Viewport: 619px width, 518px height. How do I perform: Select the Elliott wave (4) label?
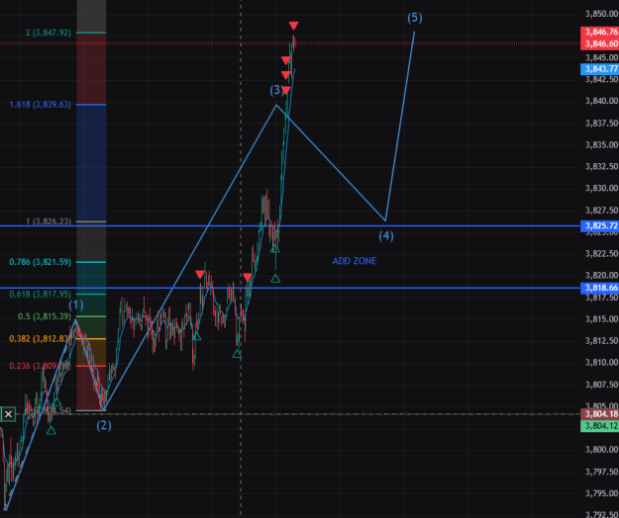coord(386,236)
